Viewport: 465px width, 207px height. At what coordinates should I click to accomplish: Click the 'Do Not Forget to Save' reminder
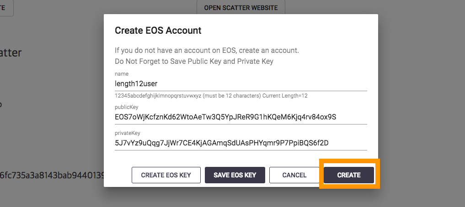coord(194,61)
